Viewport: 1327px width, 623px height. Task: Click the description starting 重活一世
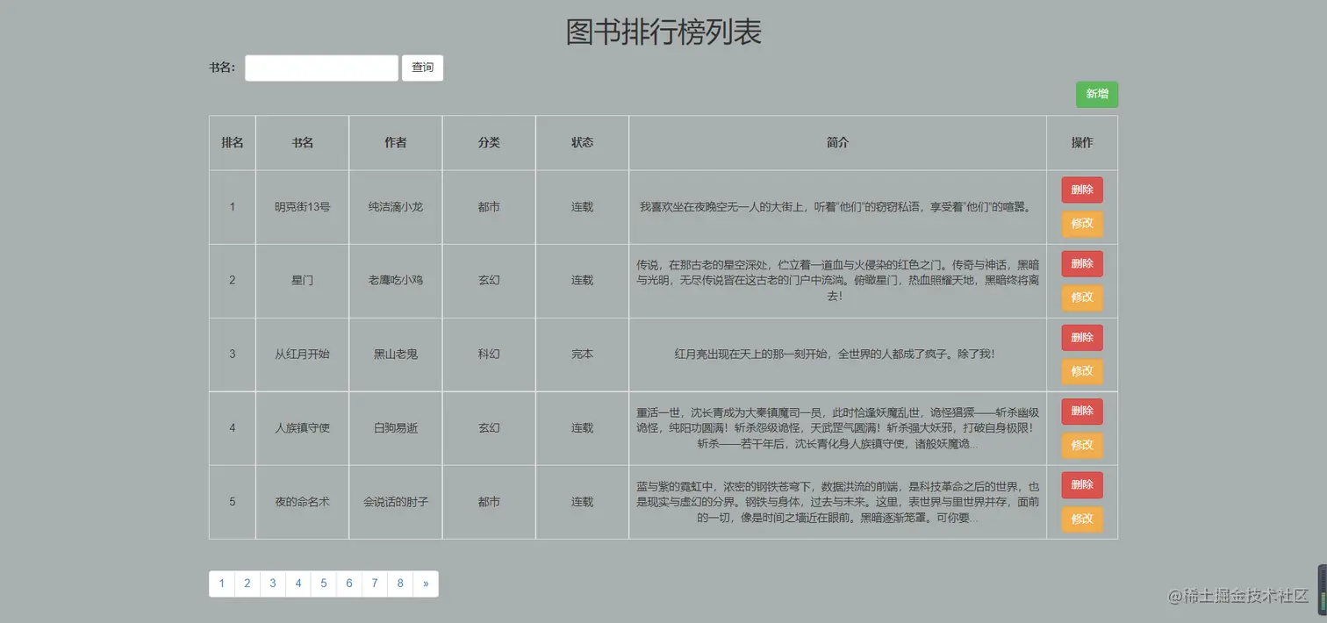[837, 428]
